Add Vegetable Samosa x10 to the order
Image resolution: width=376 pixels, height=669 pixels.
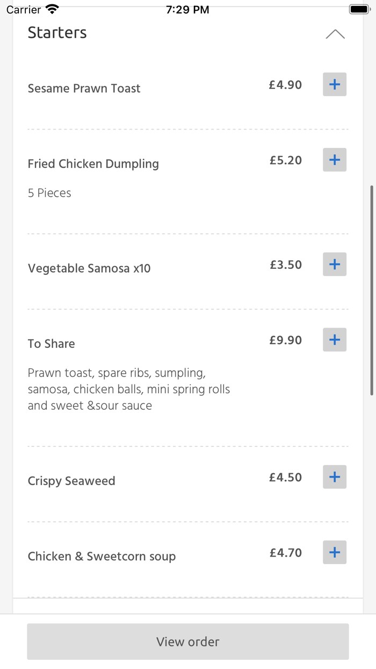334,264
